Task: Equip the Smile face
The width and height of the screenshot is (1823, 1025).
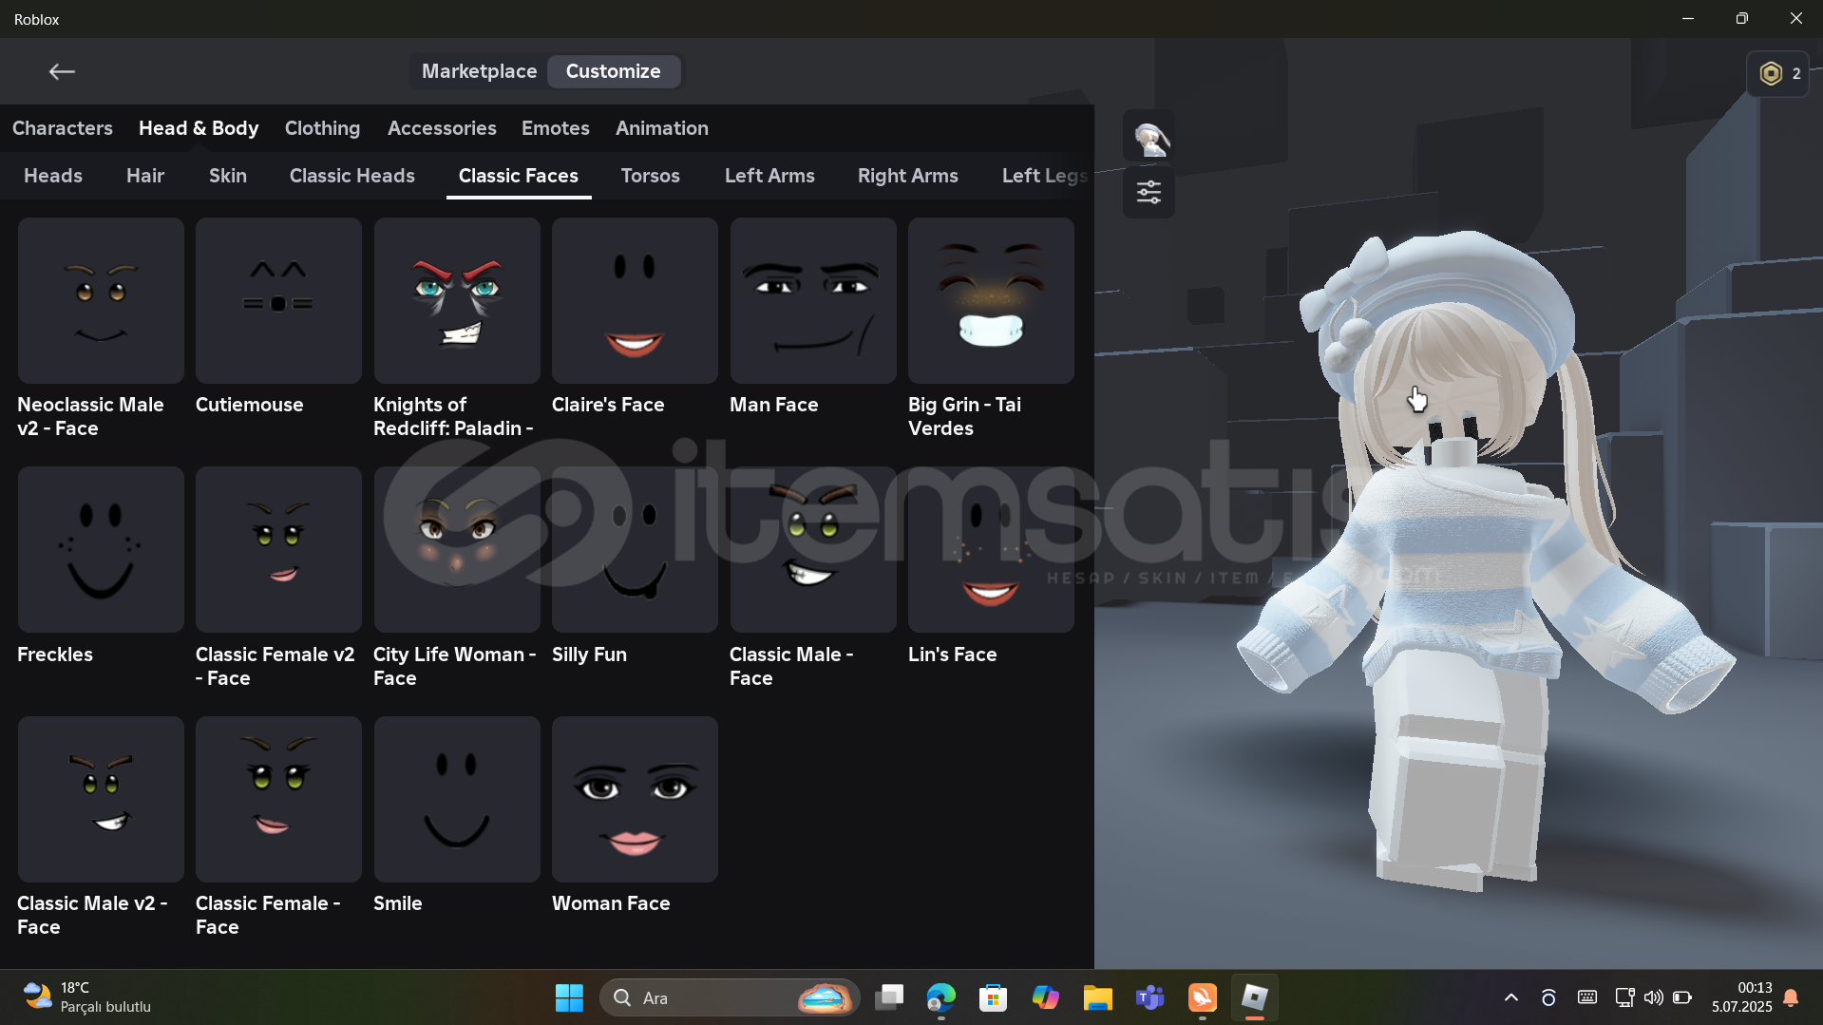Action: pyautogui.click(x=457, y=799)
